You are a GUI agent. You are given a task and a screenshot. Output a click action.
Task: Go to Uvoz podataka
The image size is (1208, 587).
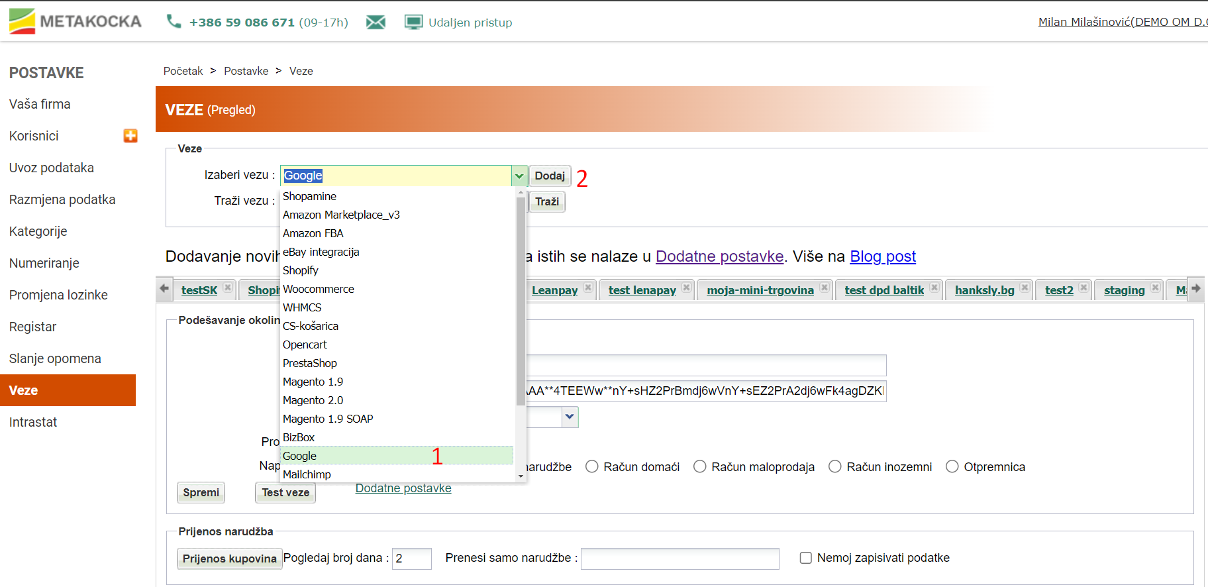(x=52, y=168)
